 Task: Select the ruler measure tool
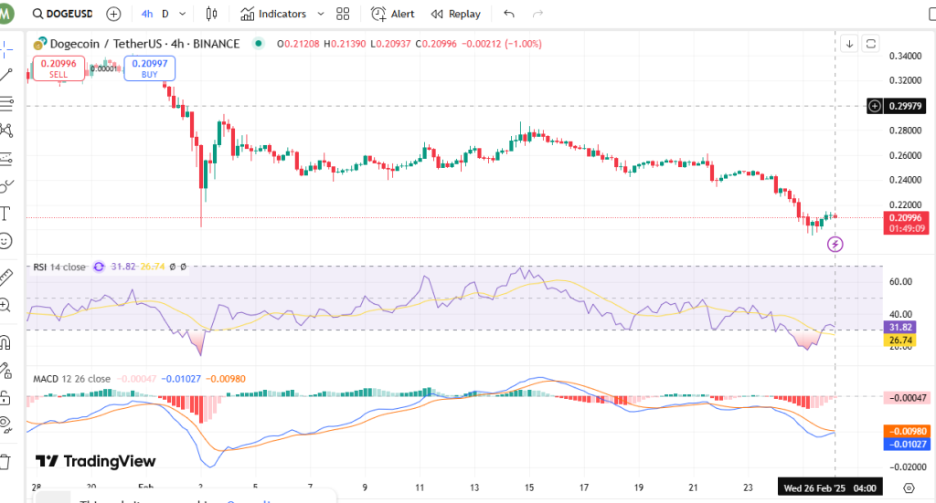(x=5, y=278)
